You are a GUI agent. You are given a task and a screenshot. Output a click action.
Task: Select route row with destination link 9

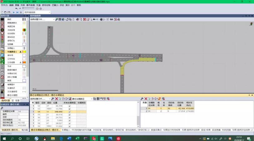(x=167, y=111)
